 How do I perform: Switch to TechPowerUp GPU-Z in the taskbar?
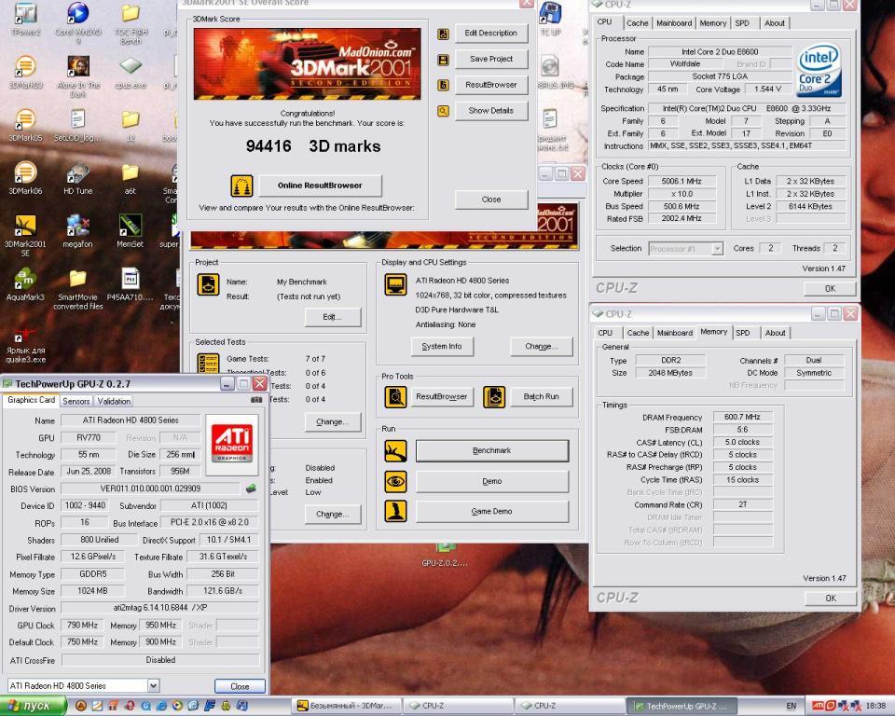tap(682, 706)
